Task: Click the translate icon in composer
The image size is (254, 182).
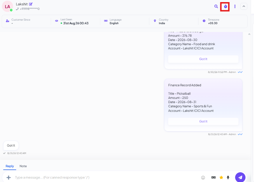Action: (214, 177)
